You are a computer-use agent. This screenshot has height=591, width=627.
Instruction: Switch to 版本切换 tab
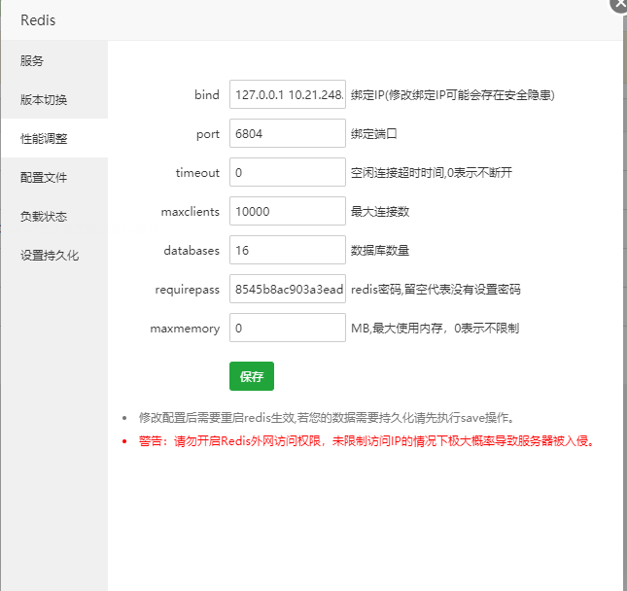(54, 99)
